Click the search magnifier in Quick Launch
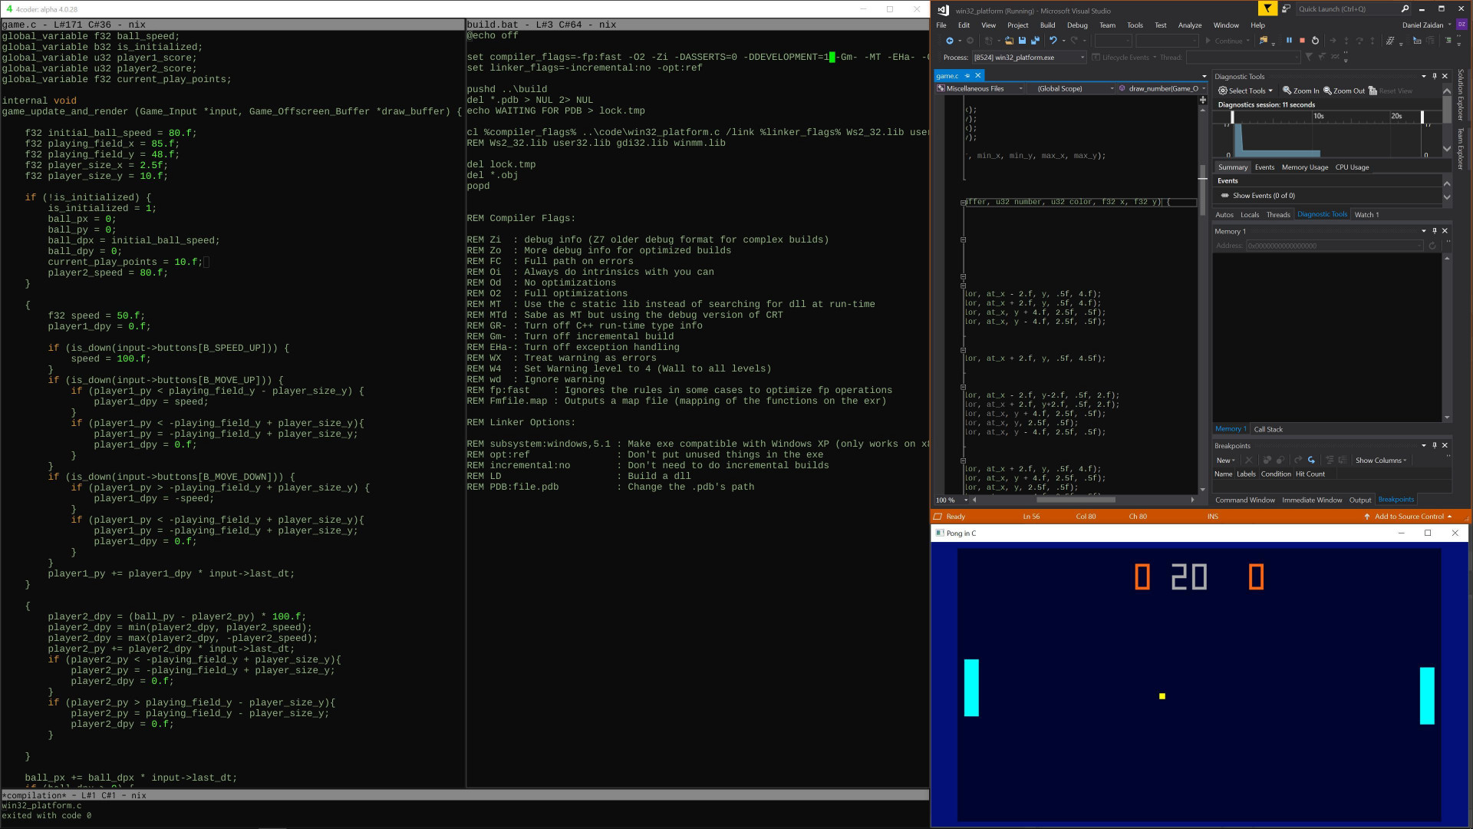This screenshot has height=829, width=1473. [1405, 9]
